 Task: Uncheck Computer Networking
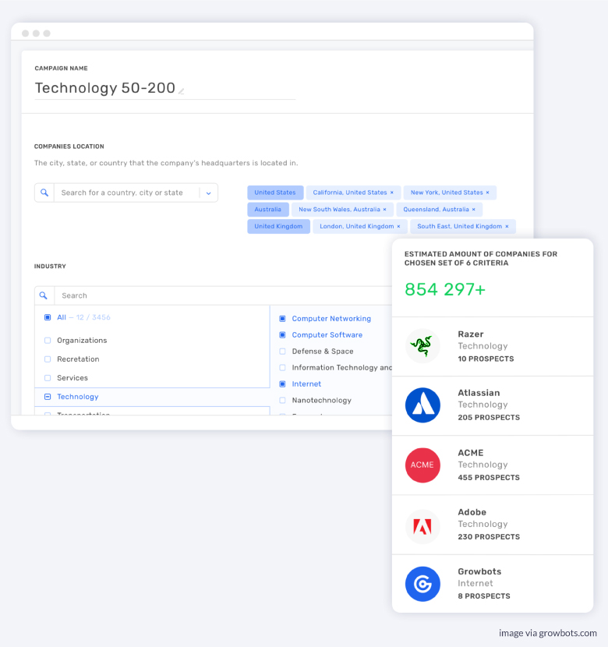pos(282,319)
